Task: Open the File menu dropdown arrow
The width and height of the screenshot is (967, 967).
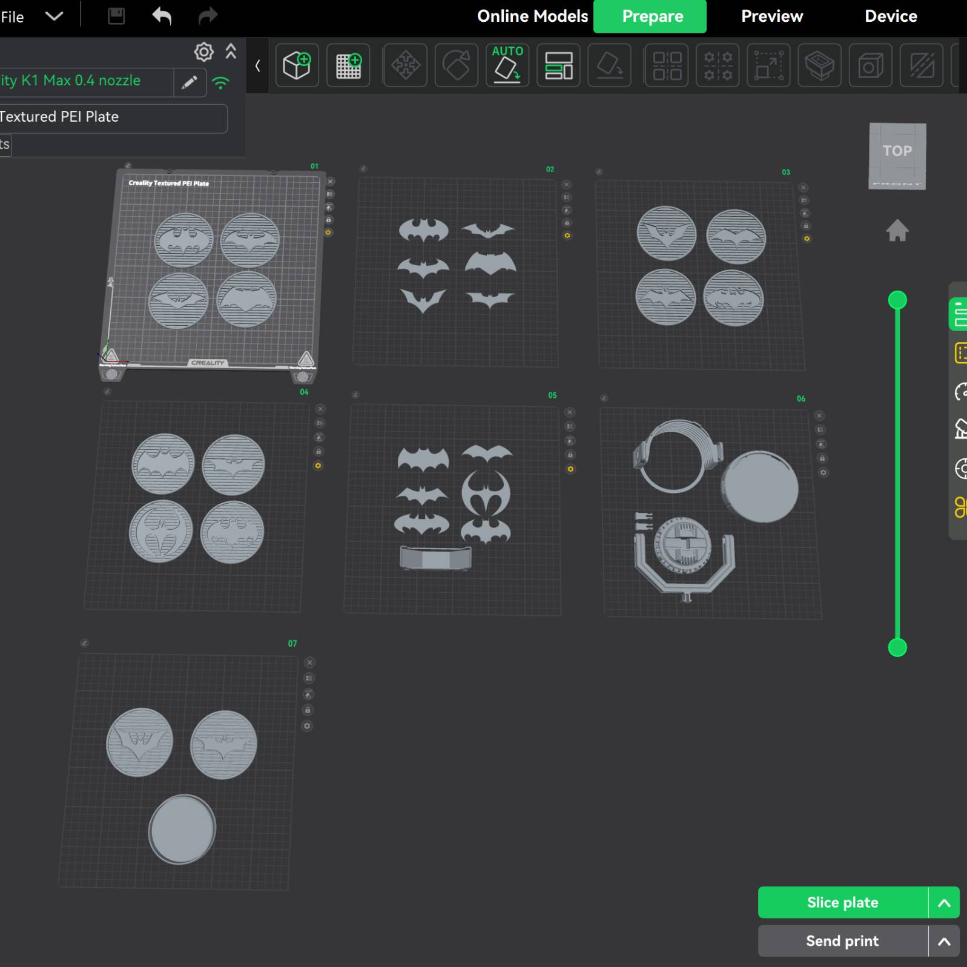Action: point(54,16)
